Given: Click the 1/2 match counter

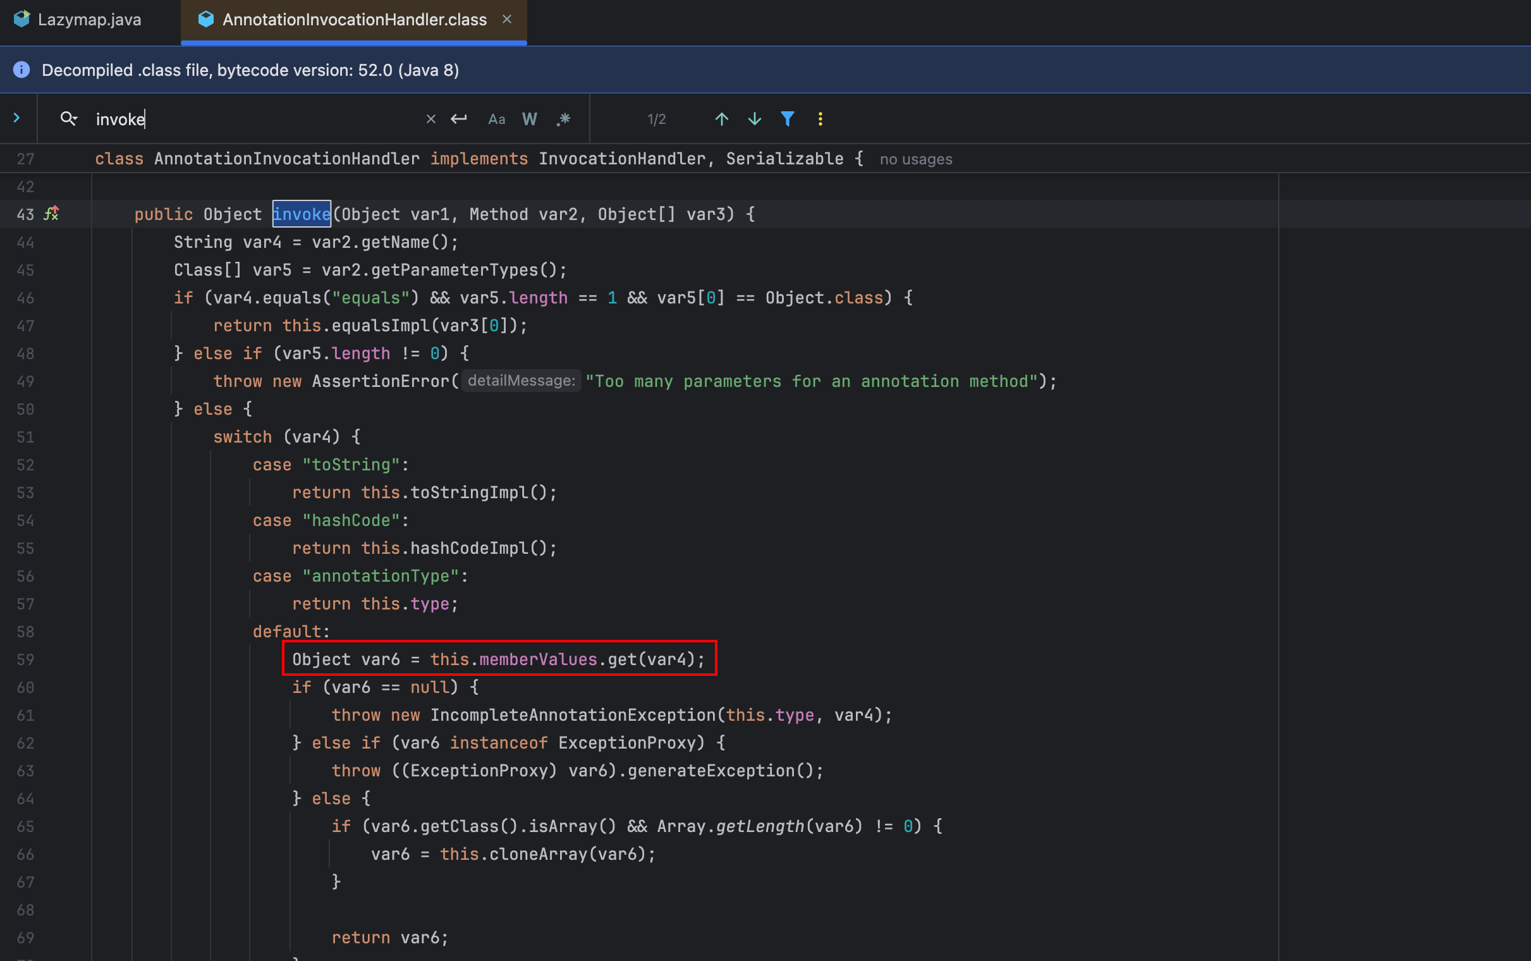Looking at the screenshot, I should [x=657, y=119].
